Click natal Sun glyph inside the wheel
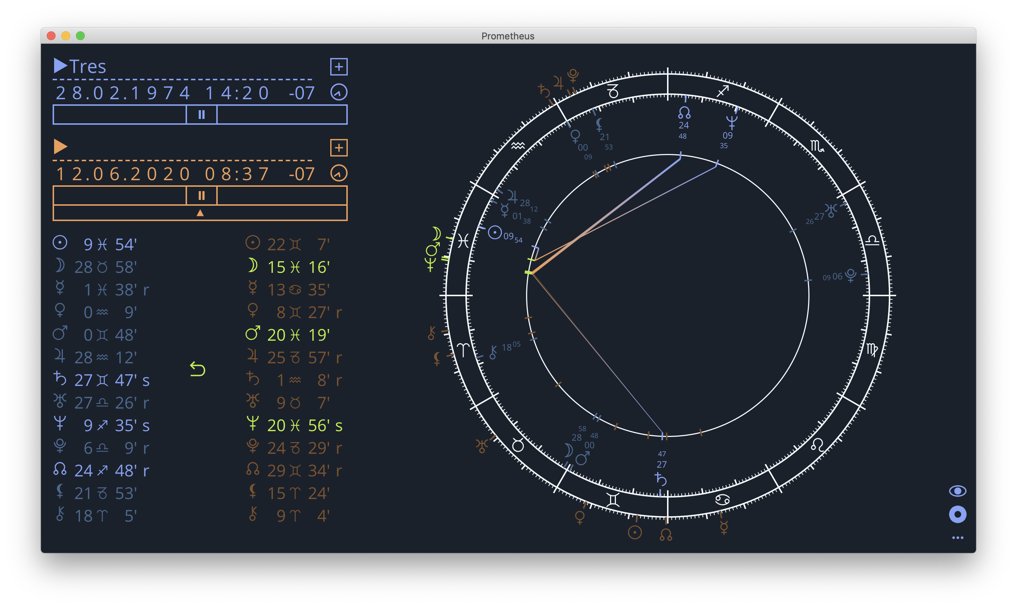This screenshot has height=607, width=1017. click(495, 233)
